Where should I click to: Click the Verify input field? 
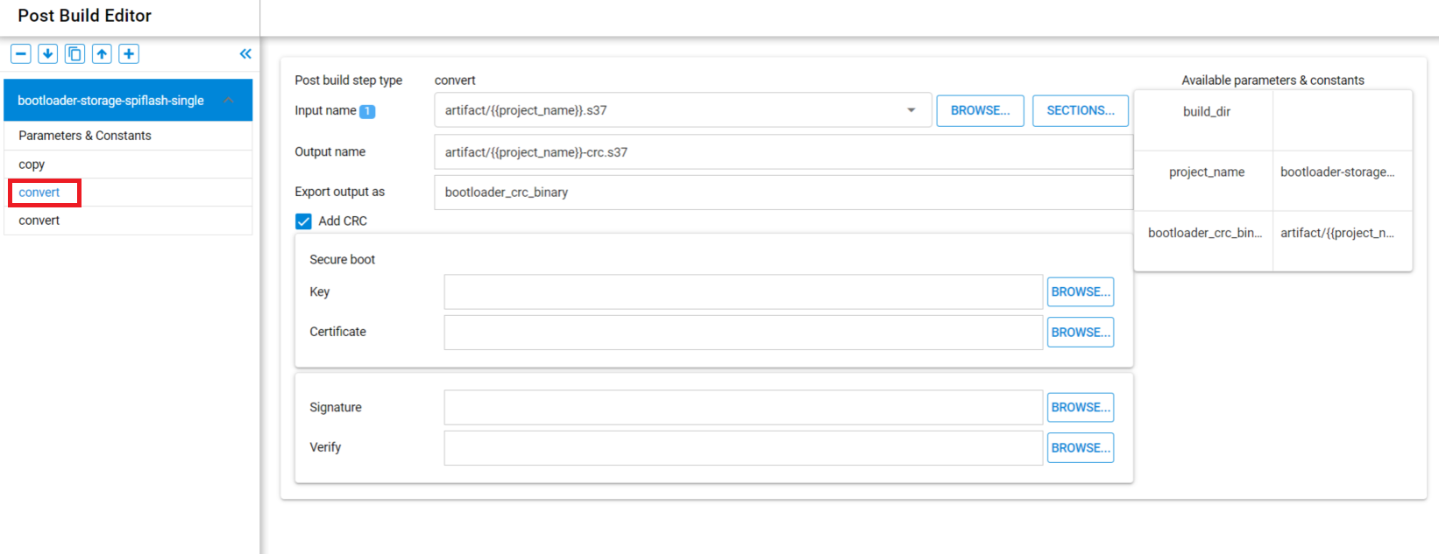[743, 448]
